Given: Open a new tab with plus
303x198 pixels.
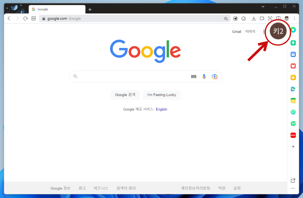Looking at the screenshot, I should pyautogui.click(x=90, y=9).
